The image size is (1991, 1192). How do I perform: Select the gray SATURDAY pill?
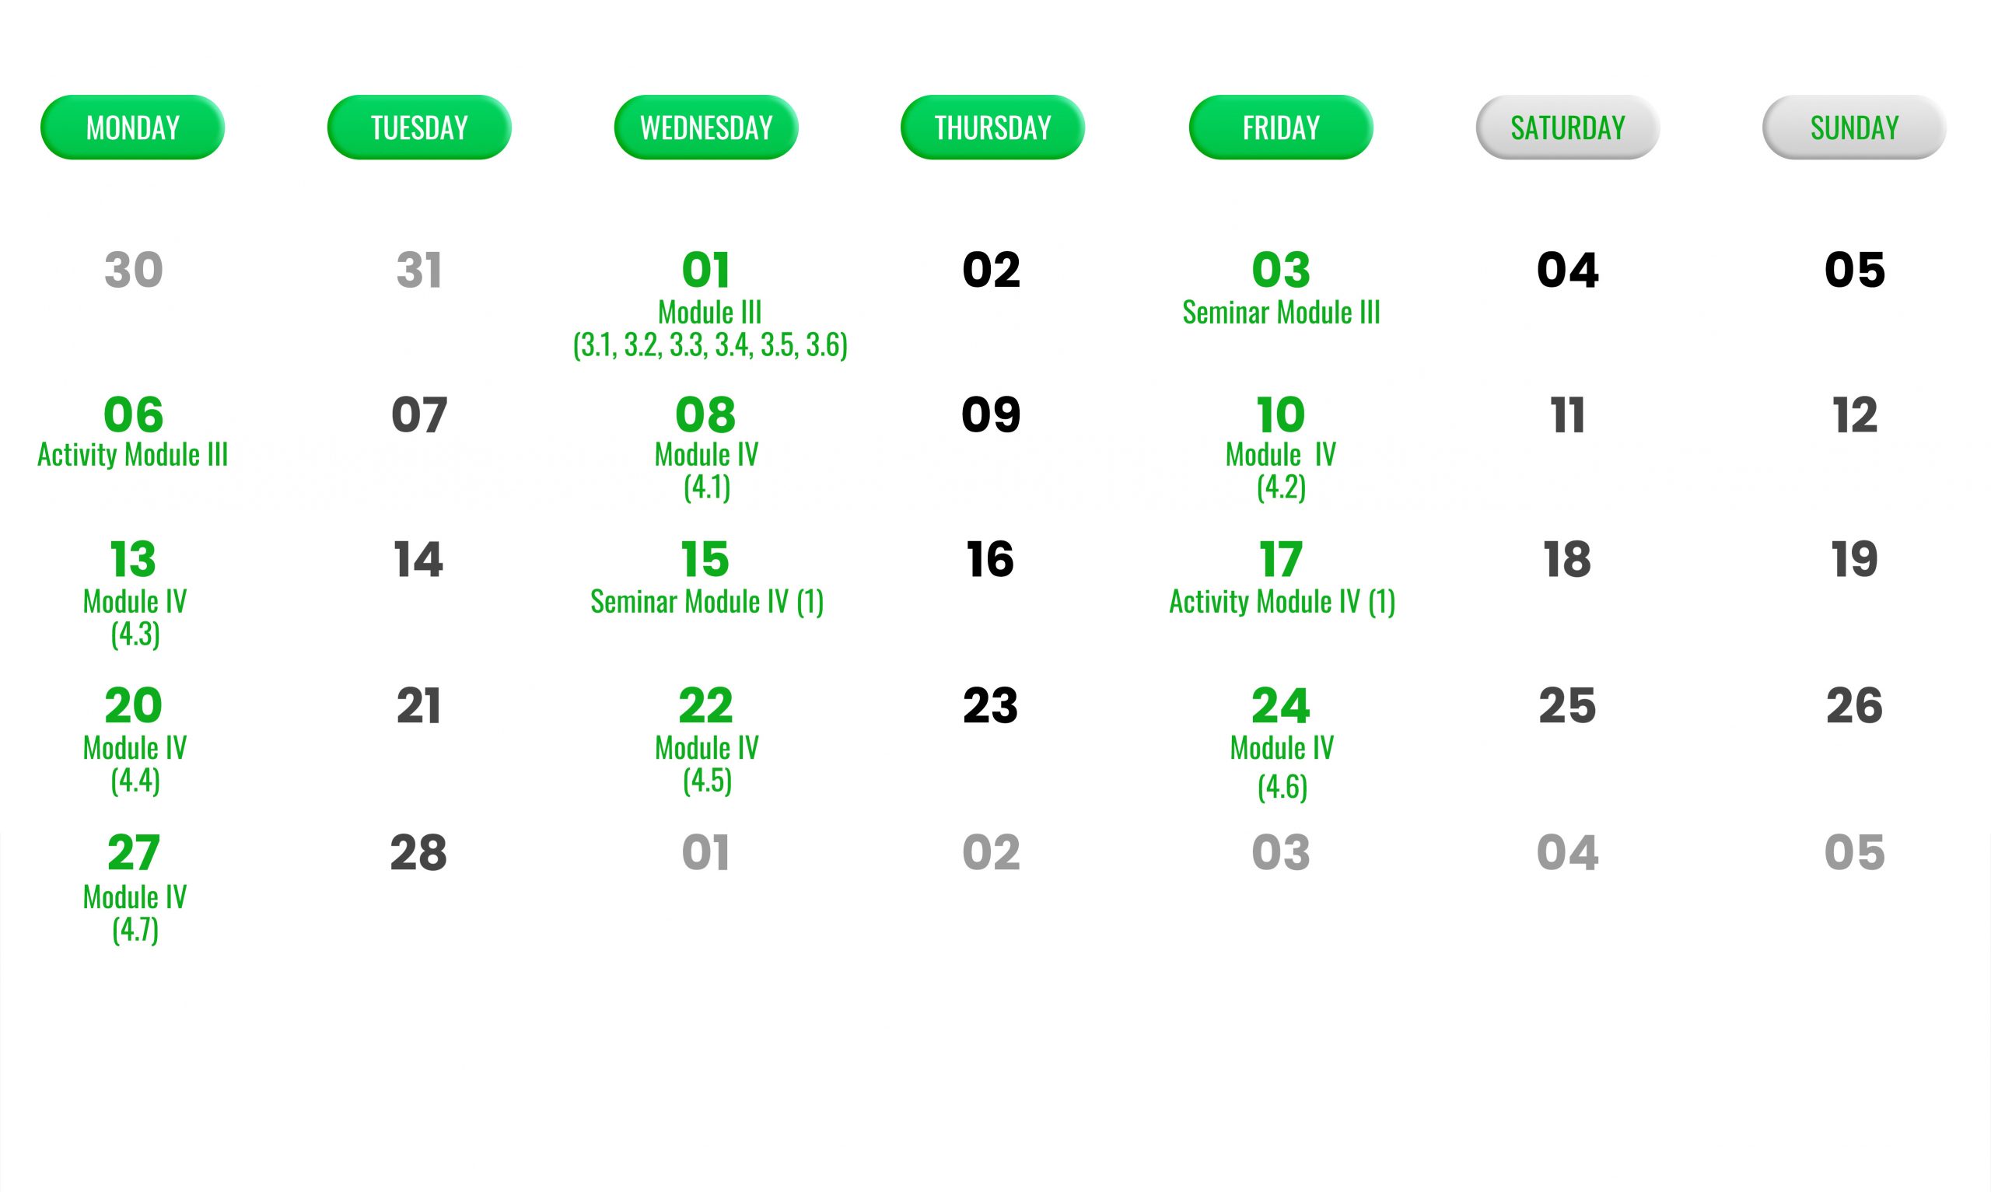[1568, 128]
